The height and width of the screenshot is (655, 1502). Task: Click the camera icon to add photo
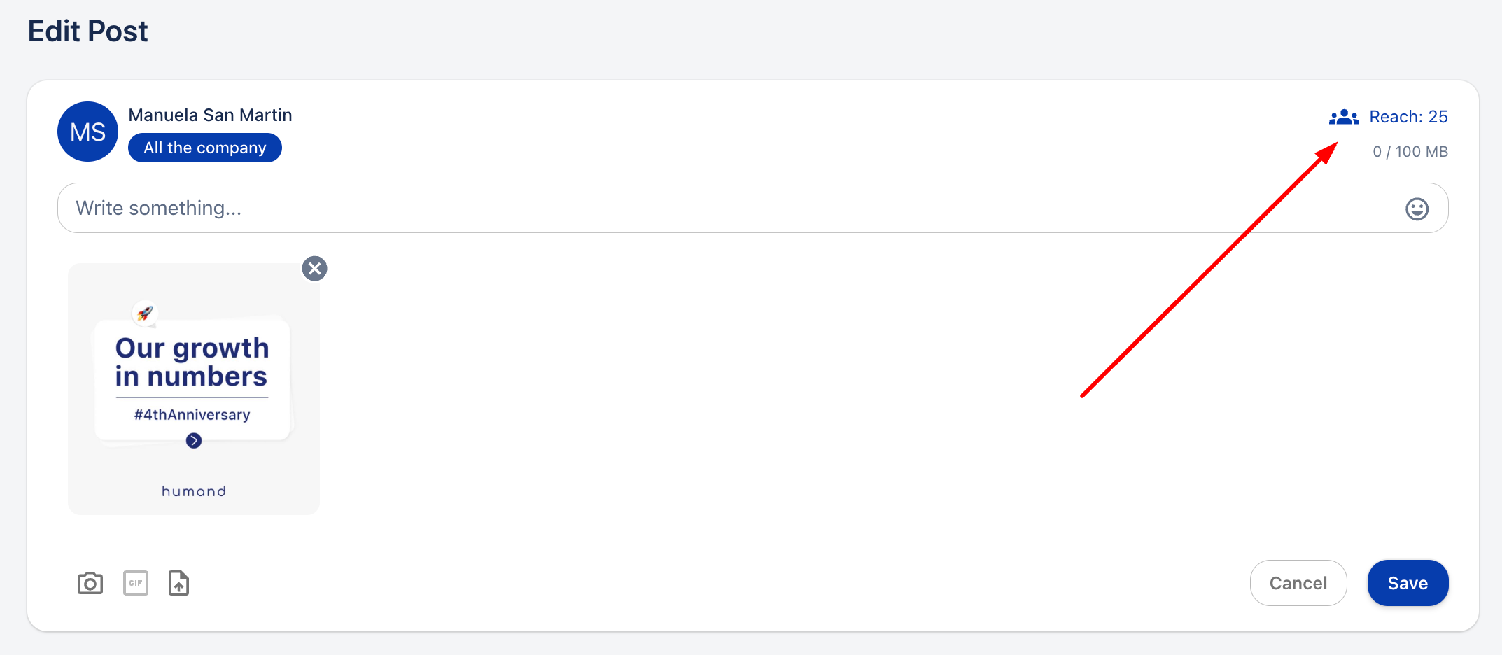point(90,583)
